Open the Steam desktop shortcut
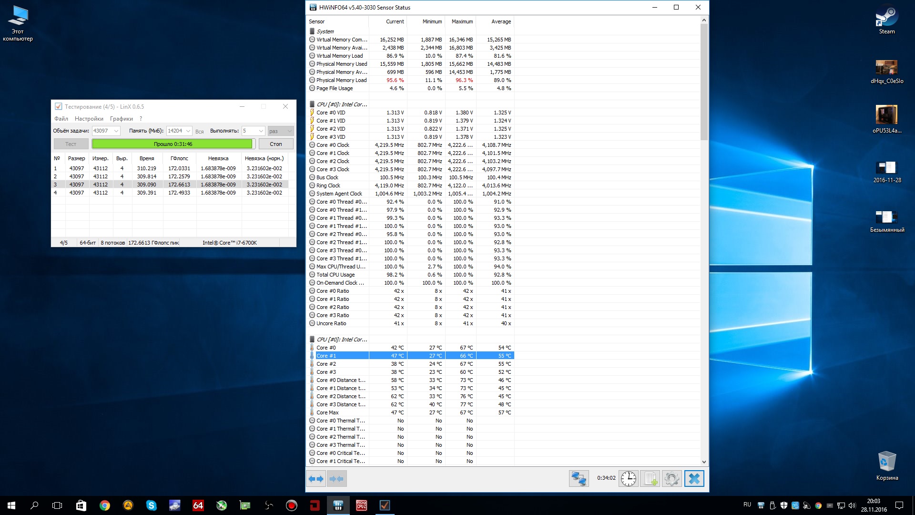 [886, 20]
